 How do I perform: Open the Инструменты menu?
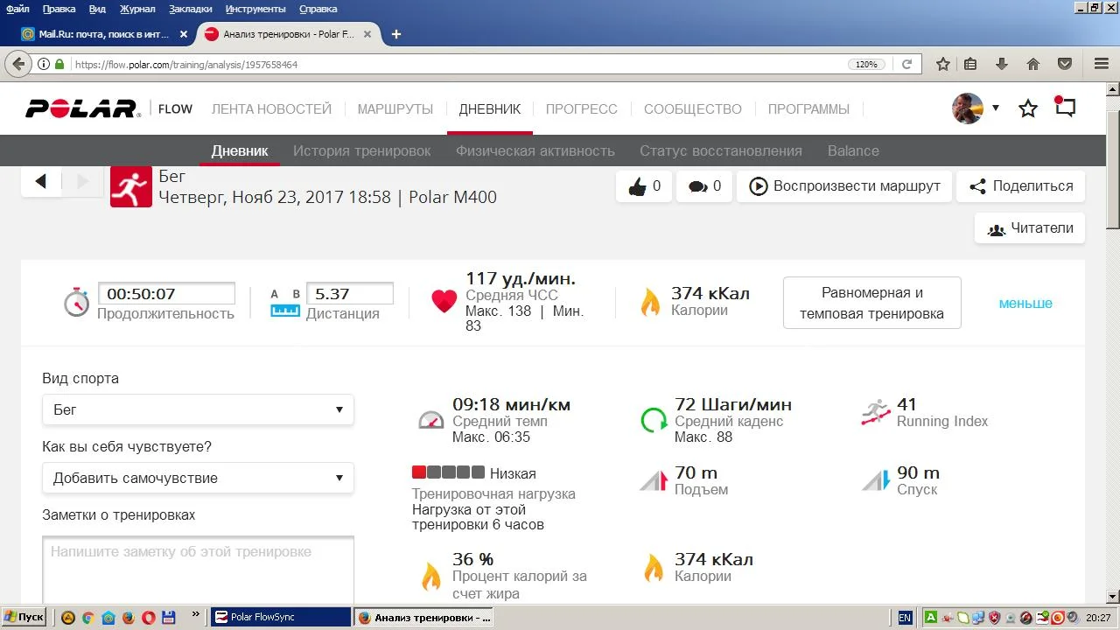pyautogui.click(x=255, y=9)
